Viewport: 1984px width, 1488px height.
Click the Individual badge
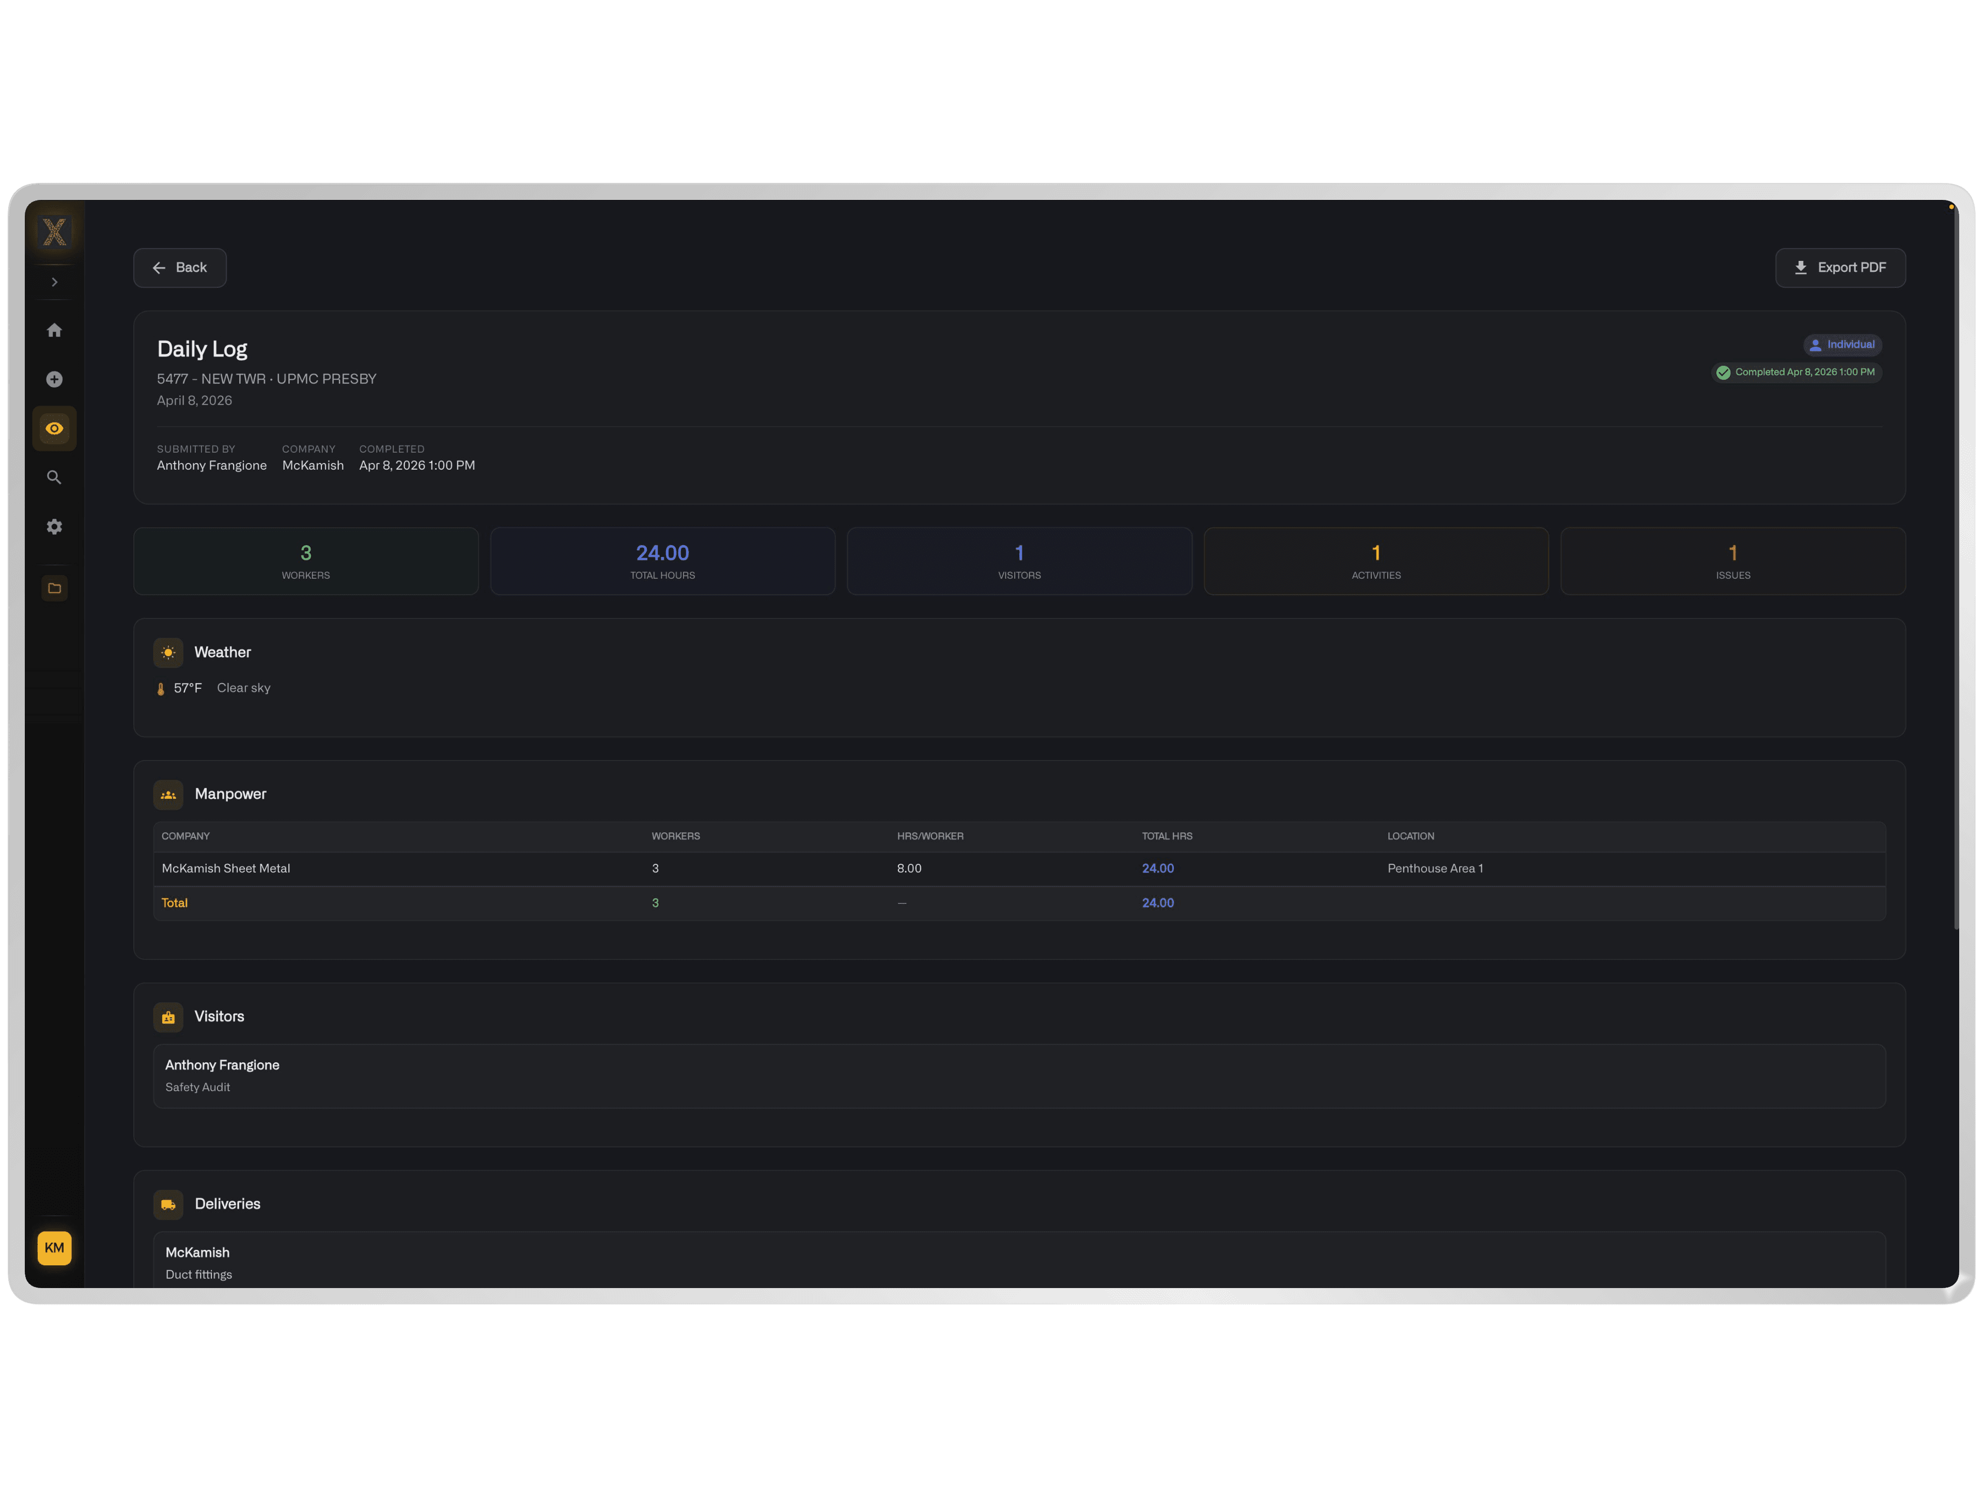(x=1842, y=345)
